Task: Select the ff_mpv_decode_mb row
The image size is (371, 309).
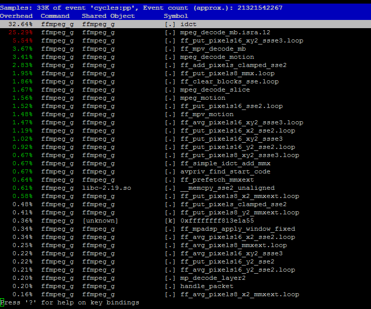Action: pos(186,49)
